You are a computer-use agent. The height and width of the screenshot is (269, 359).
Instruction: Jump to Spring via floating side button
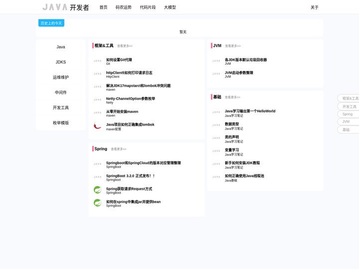pos(348,114)
